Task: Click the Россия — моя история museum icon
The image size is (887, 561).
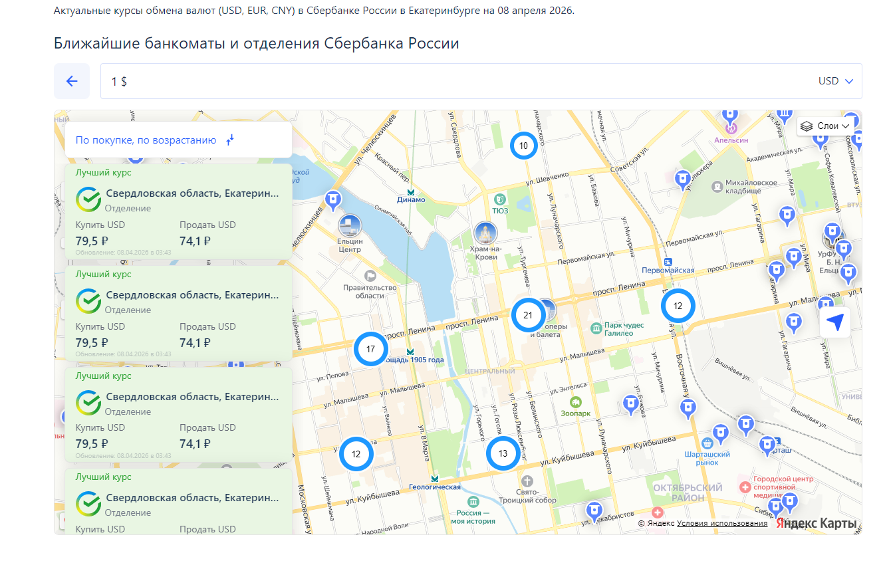Action: pos(473,502)
